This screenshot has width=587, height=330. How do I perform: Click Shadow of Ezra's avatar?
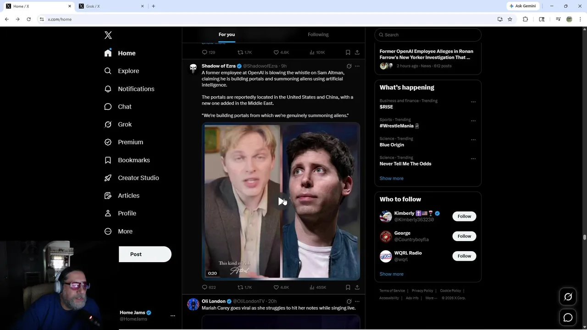193,69
